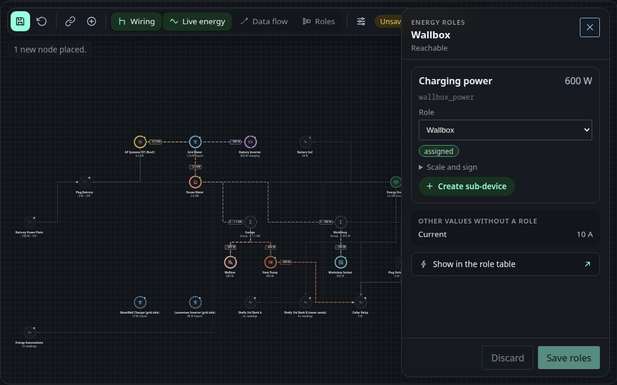Viewport: 617px width, 385px height.
Task: Click the Discard button
Action: click(x=507, y=357)
